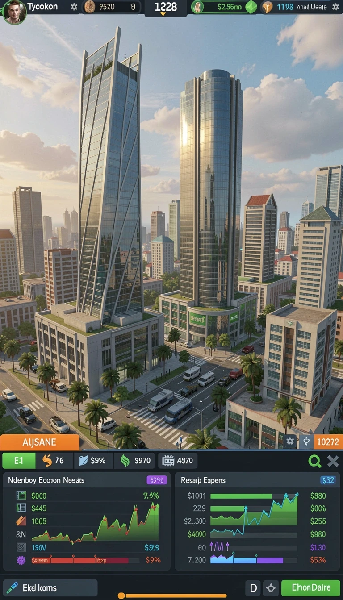Click the $255 value right panel

tap(318, 521)
